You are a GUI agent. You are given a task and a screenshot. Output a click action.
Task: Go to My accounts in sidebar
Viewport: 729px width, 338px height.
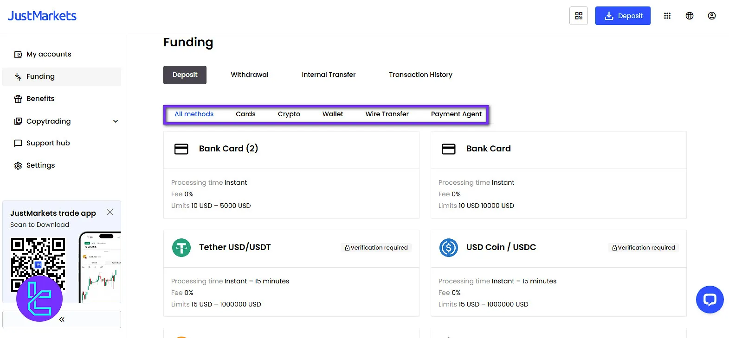tap(49, 54)
